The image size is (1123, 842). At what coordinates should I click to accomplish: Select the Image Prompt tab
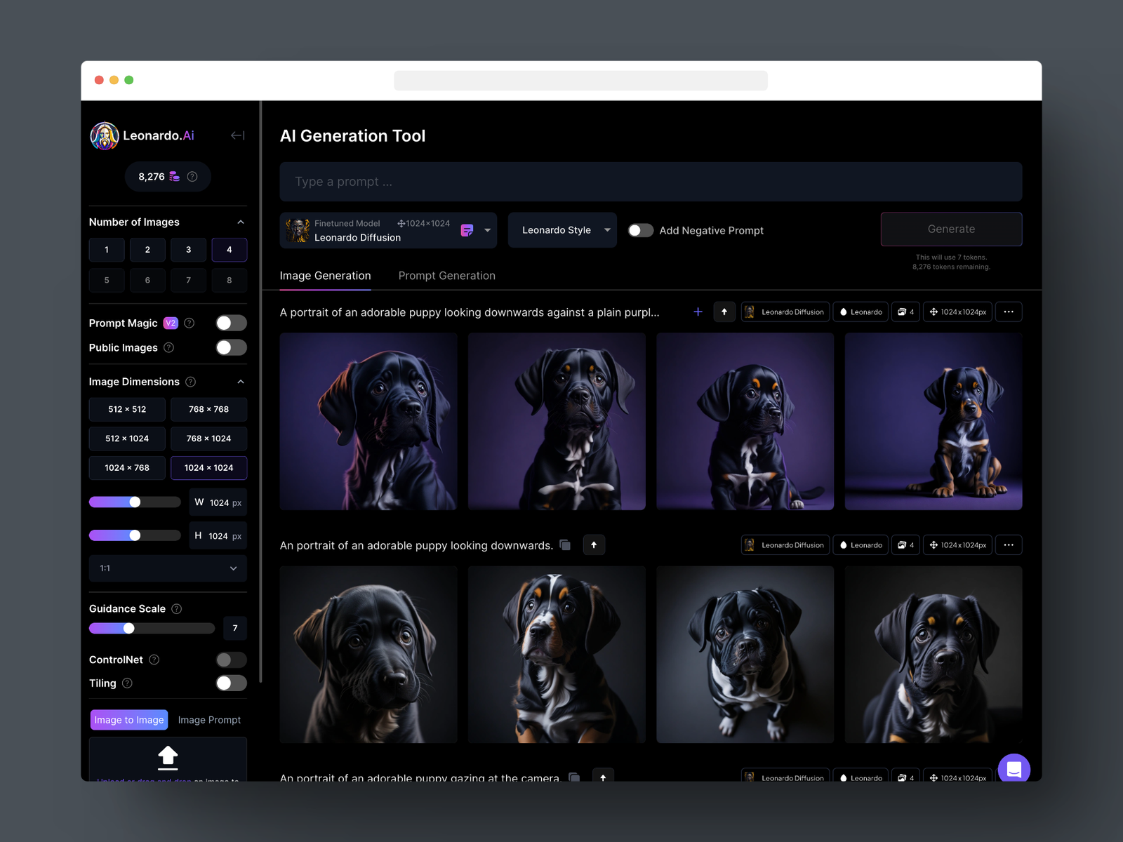[209, 720]
